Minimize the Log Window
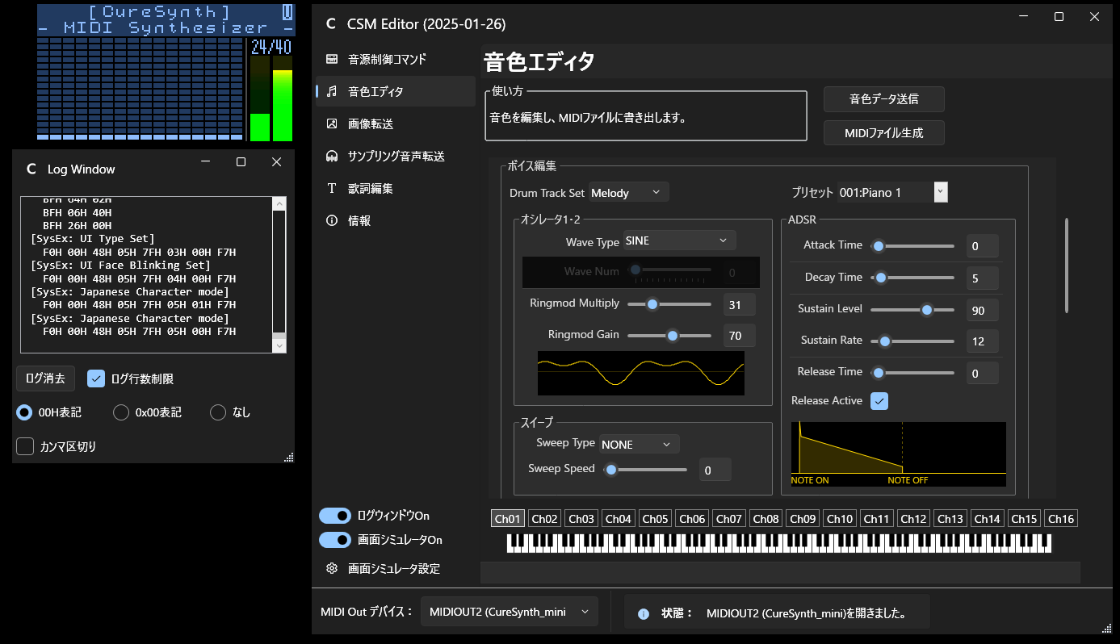 point(206,162)
